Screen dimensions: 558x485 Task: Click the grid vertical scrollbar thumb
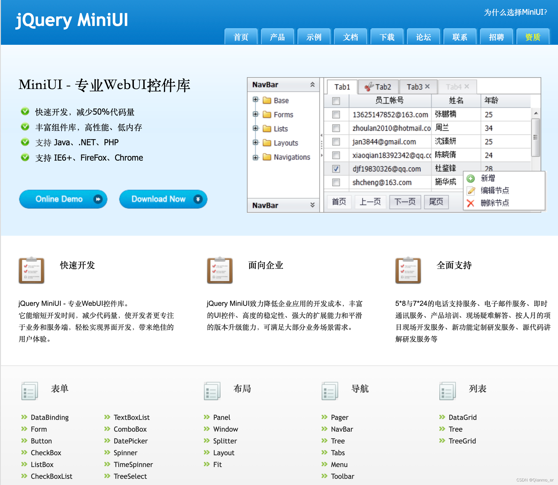pyautogui.click(x=536, y=137)
